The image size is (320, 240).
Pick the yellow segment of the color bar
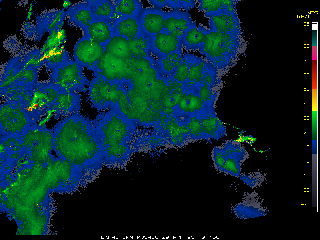coord(314,100)
